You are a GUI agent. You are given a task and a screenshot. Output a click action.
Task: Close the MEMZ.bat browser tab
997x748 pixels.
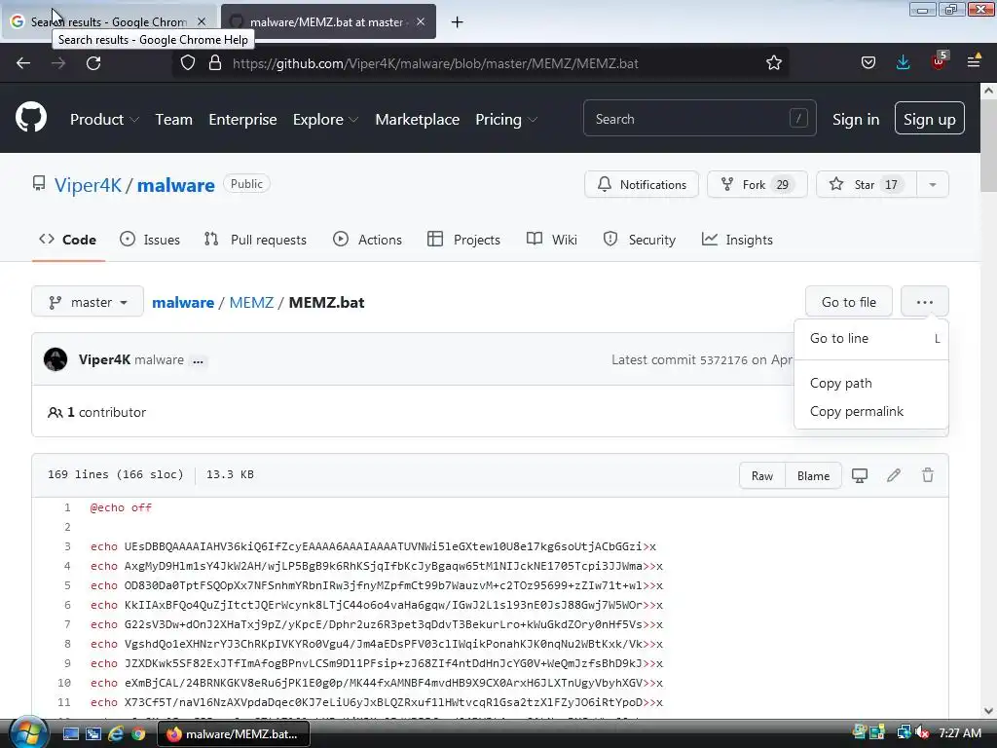pos(421,21)
